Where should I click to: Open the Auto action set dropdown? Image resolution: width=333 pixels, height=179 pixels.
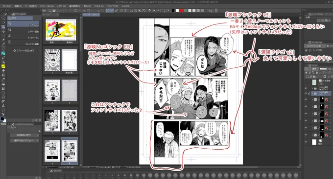tap(315, 46)
